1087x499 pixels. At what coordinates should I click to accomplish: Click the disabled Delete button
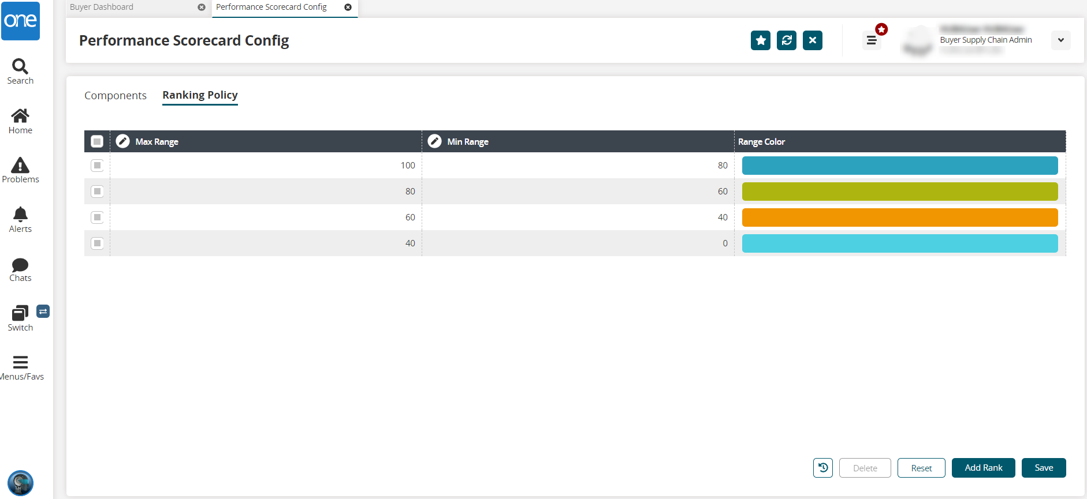(x=865, y=468)
